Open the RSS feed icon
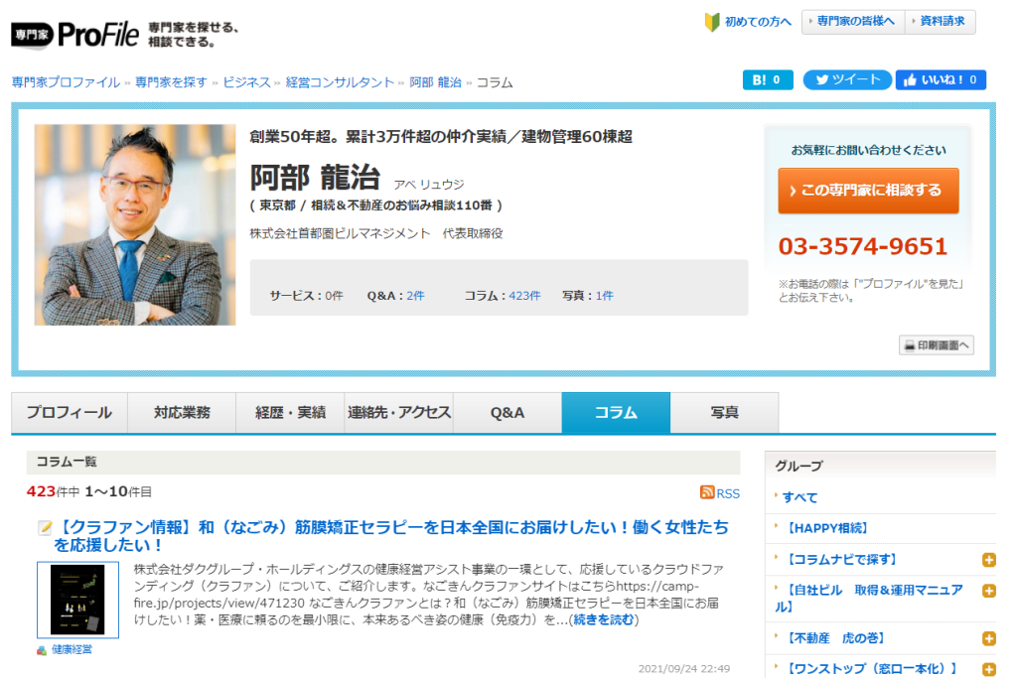 click(707, 492)
